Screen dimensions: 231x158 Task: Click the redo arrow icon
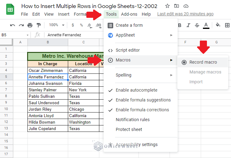tap(21, 25)
